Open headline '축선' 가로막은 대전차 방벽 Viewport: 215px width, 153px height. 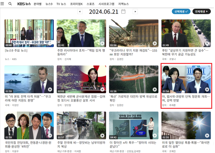[133, 98]
